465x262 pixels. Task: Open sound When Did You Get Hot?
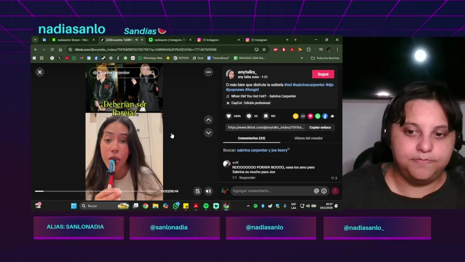(x=263, y=96)
